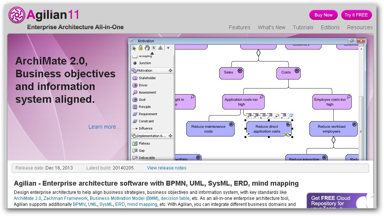Click the driver icon on Sales node
The width and height of the screenshot is (384, 216).
coord(240,71)
